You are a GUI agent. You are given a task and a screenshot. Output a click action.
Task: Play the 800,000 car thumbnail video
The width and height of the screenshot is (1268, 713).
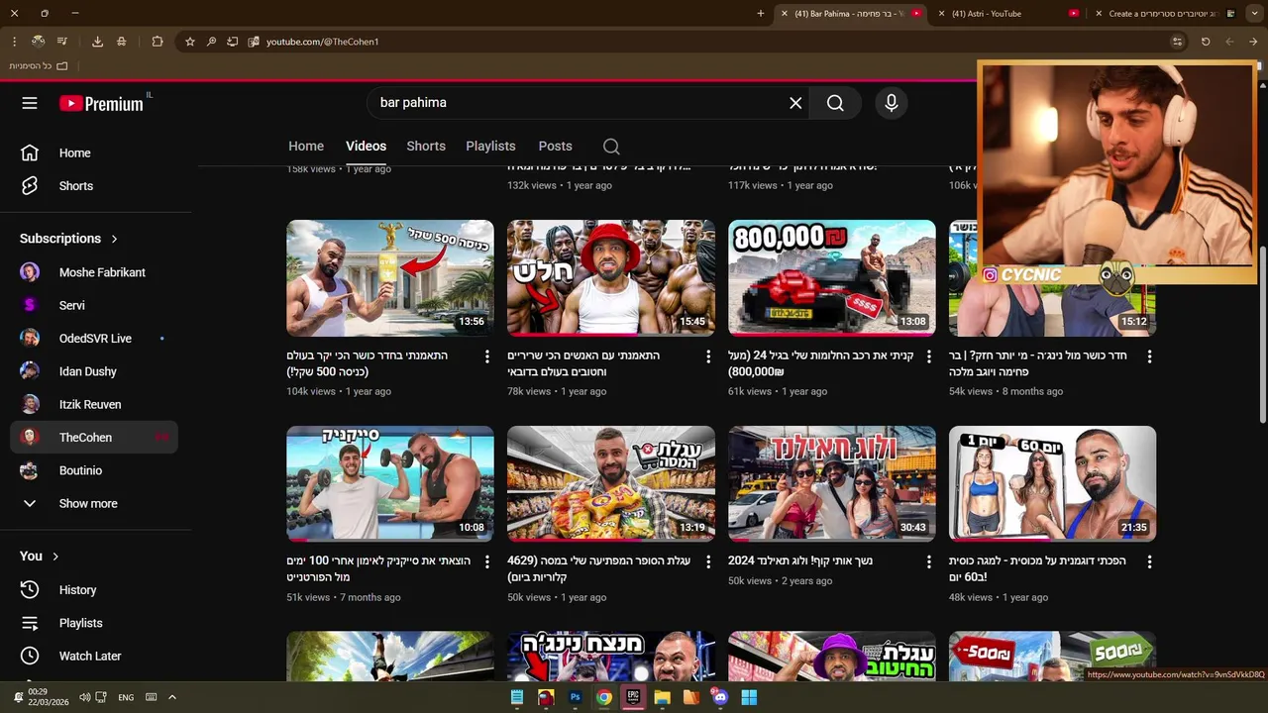pyautogui.click(x=831, y=278)
